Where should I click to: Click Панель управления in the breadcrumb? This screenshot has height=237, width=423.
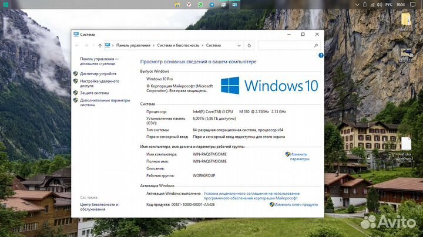pos(133,46)
